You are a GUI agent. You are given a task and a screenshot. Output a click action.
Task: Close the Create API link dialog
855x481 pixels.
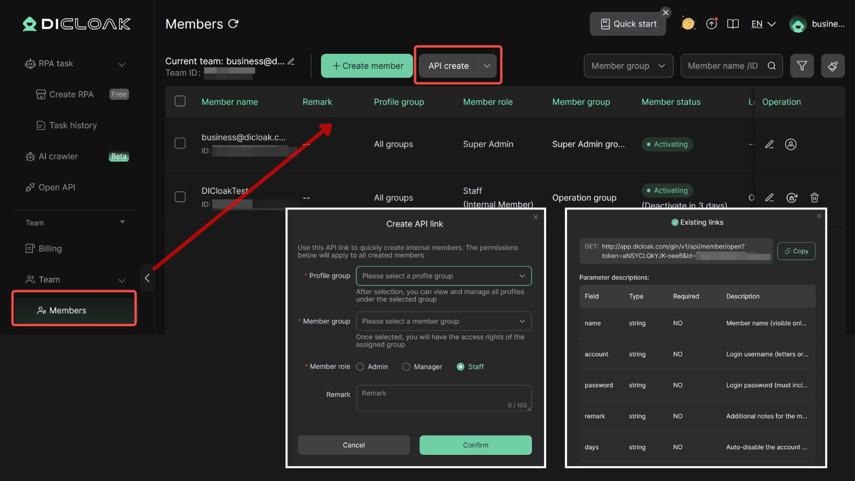tap(535, 217)
